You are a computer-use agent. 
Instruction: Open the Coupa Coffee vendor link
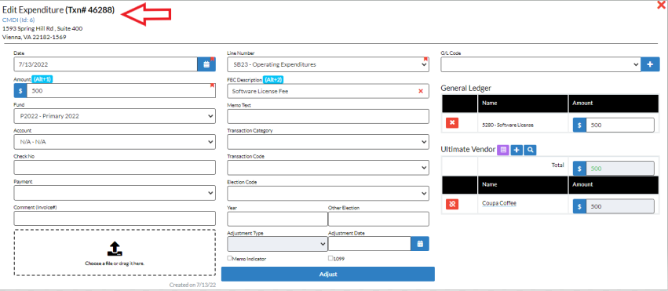click(499, 203)
